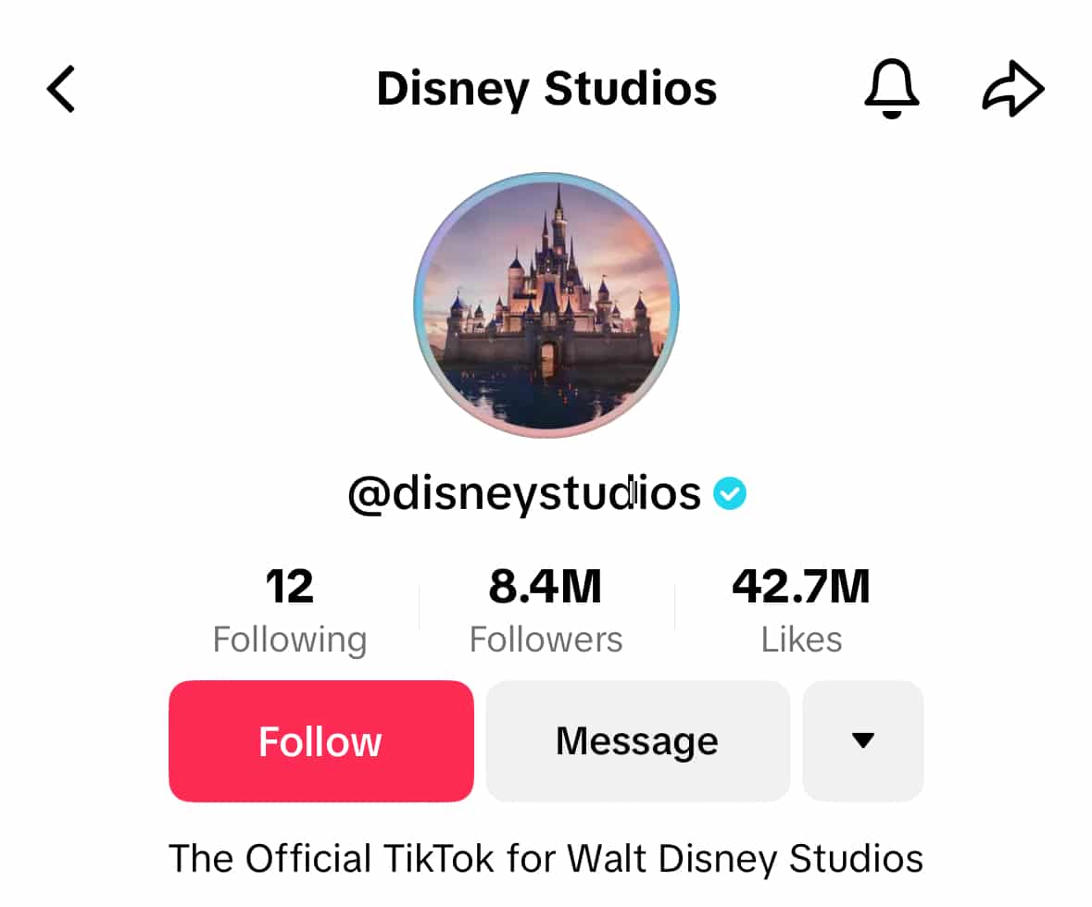Open notifications bell for Disney Studios
Viewport: 1092px width, 907px height.
pyautogui.click(x=891, y=90)
